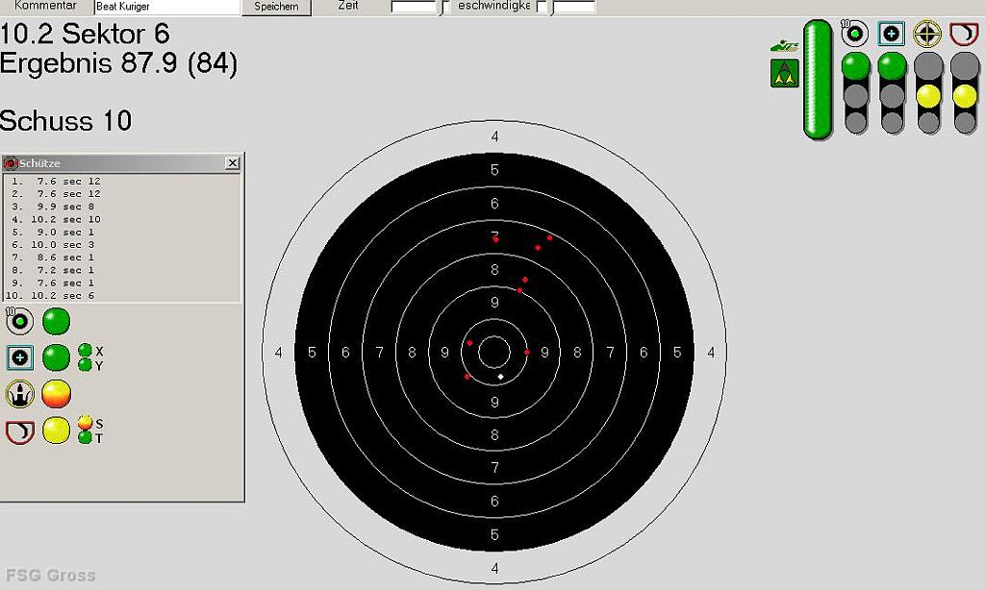The height and width of the screenshot is (590, 985).
Task: Select shot row 6. 10.0 sec 3
Action: click(122, 245)
